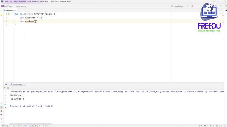Click the search icon in top toolbar
227x127 pixels.
tap(221, 6)
